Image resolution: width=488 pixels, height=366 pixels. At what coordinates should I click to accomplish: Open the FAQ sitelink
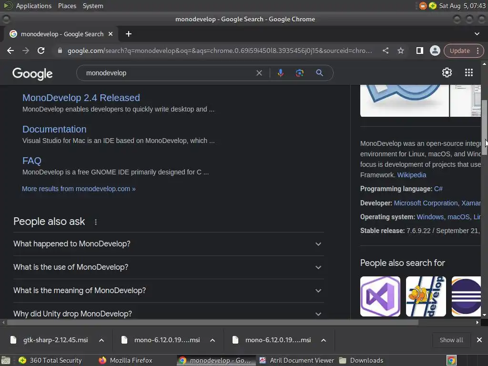pyautogui.click(x=32, y=161)
